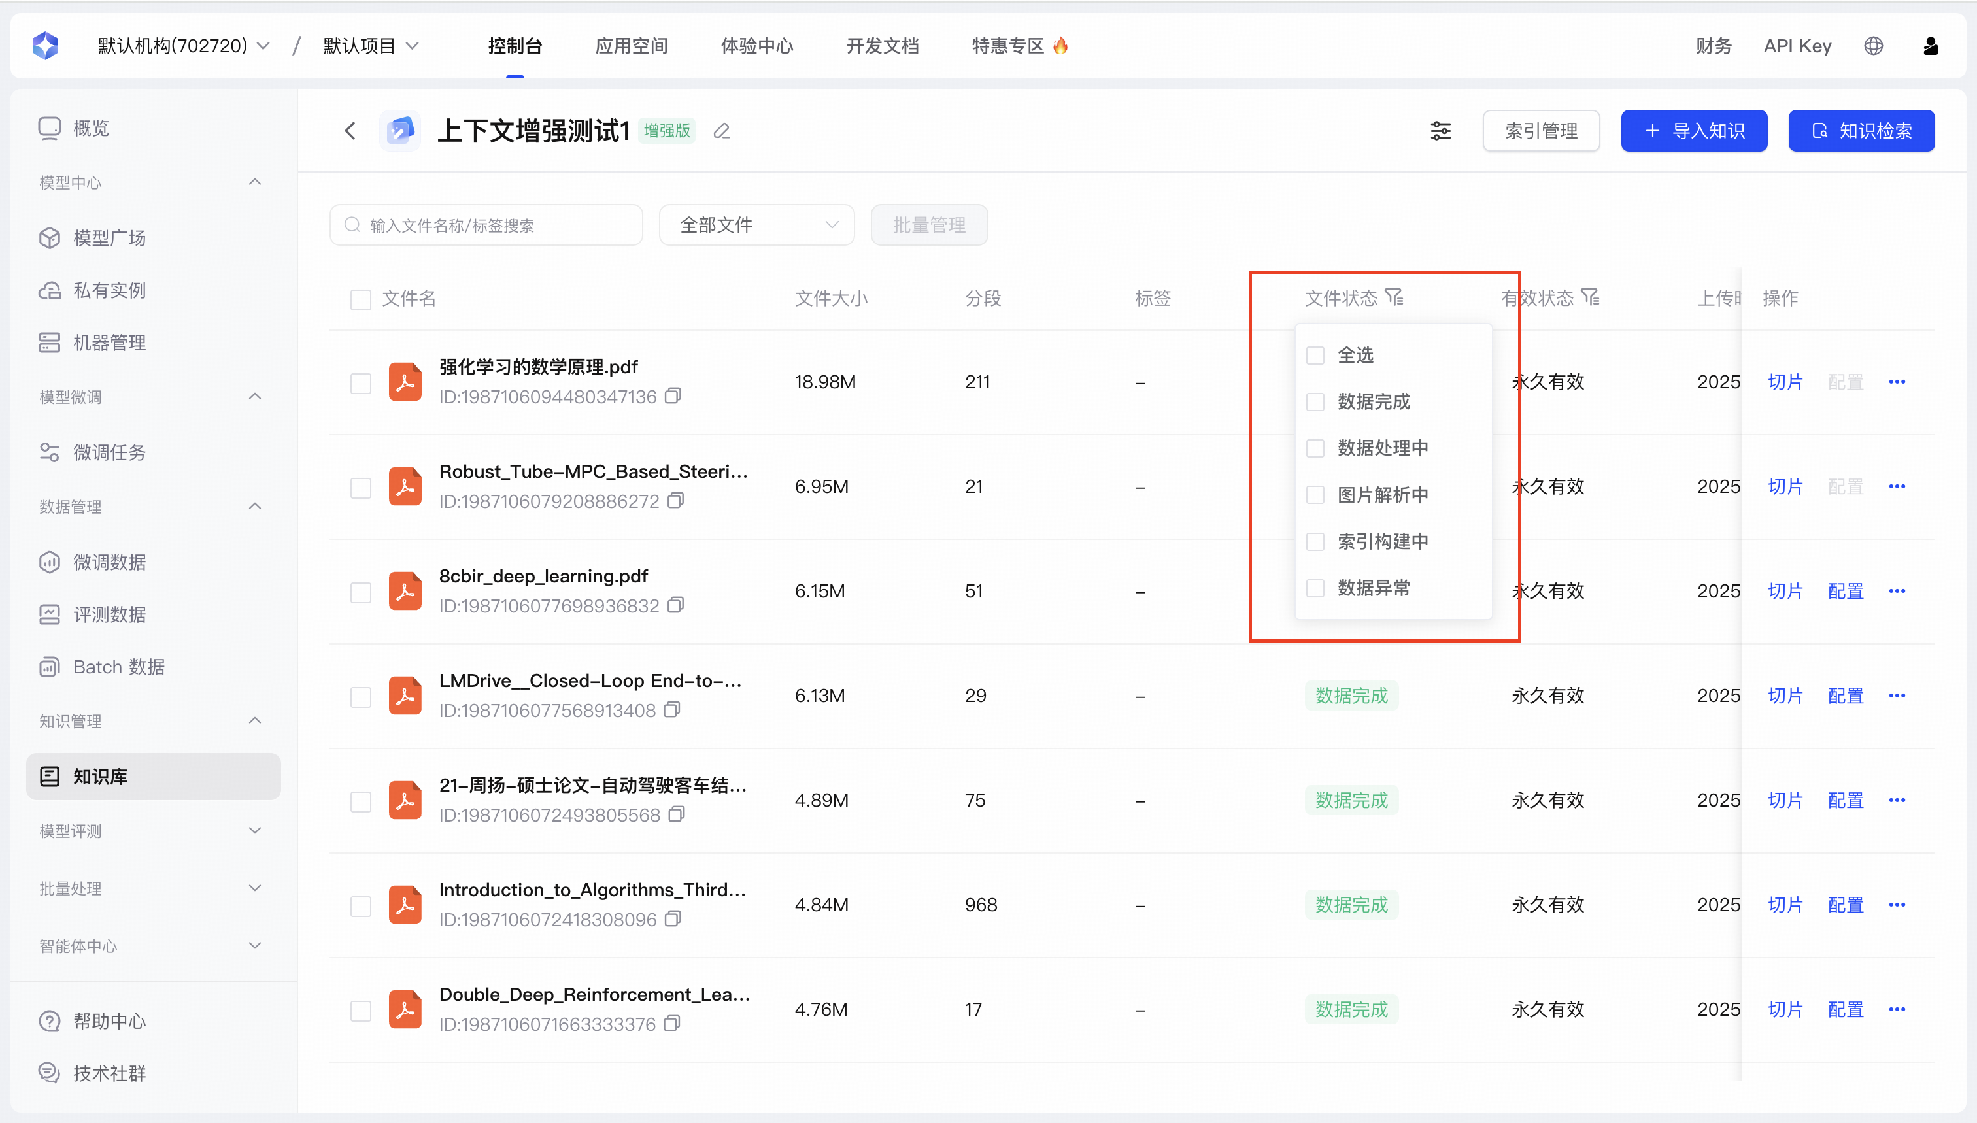Open the 全部文件 dropdown
Image resolution: width=1977 pixels, height=1123 pixels.
point(756,226)
